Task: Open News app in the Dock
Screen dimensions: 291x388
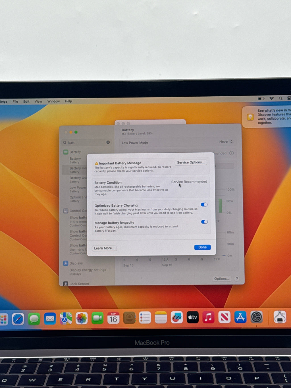Action: [x=224, y=317]
